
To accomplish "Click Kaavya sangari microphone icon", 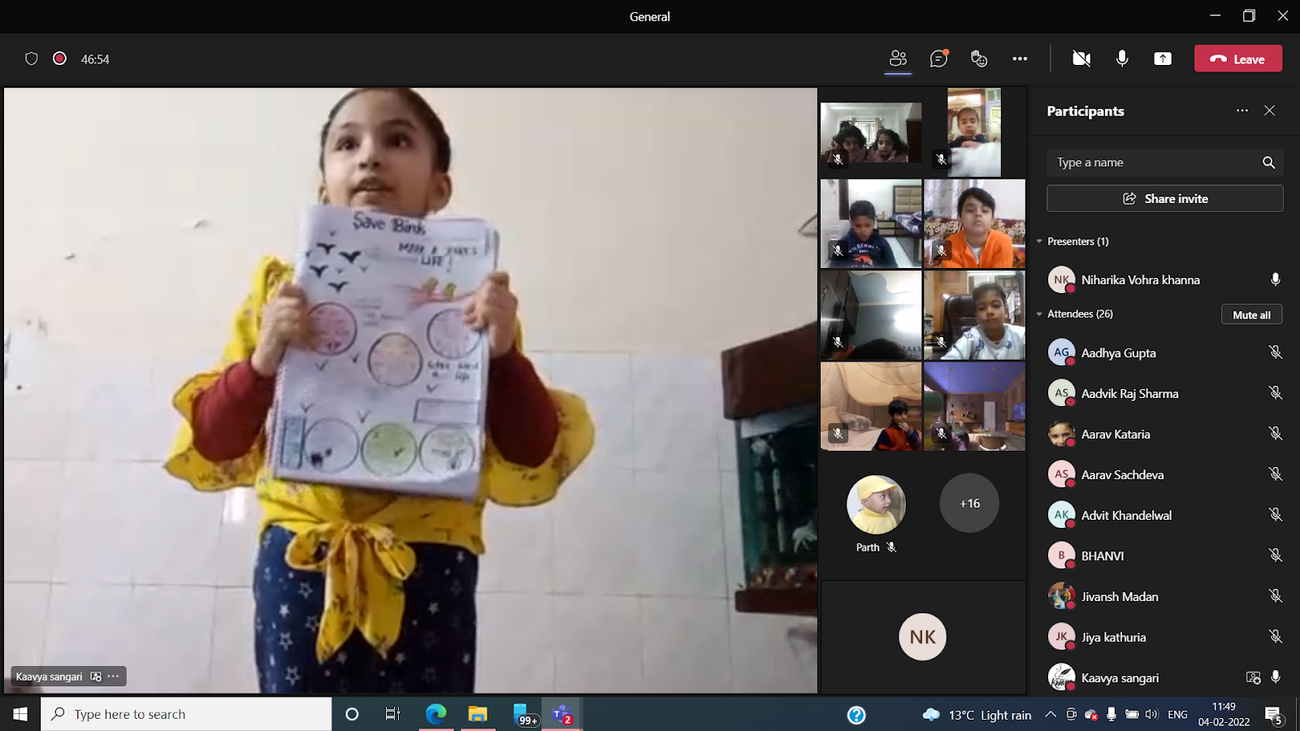I will pos(1276,677).
